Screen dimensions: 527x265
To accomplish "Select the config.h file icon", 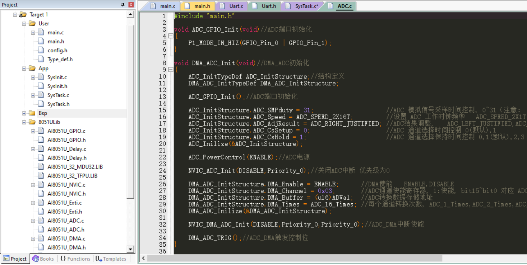I will (x=41, y=51).
